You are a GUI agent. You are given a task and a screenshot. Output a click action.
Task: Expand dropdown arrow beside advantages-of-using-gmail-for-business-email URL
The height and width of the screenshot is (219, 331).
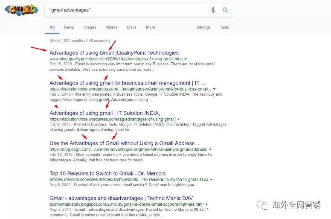coord(214,89)
